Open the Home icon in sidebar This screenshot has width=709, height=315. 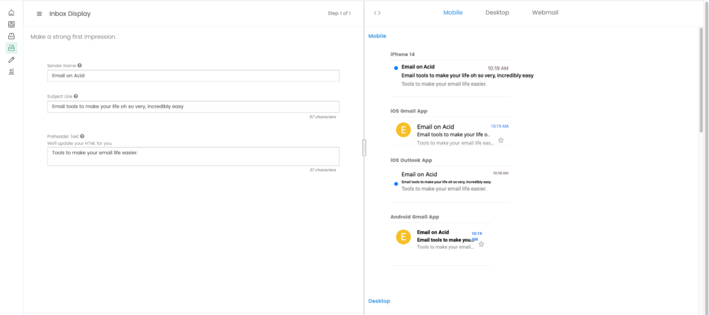coord(11,12)
